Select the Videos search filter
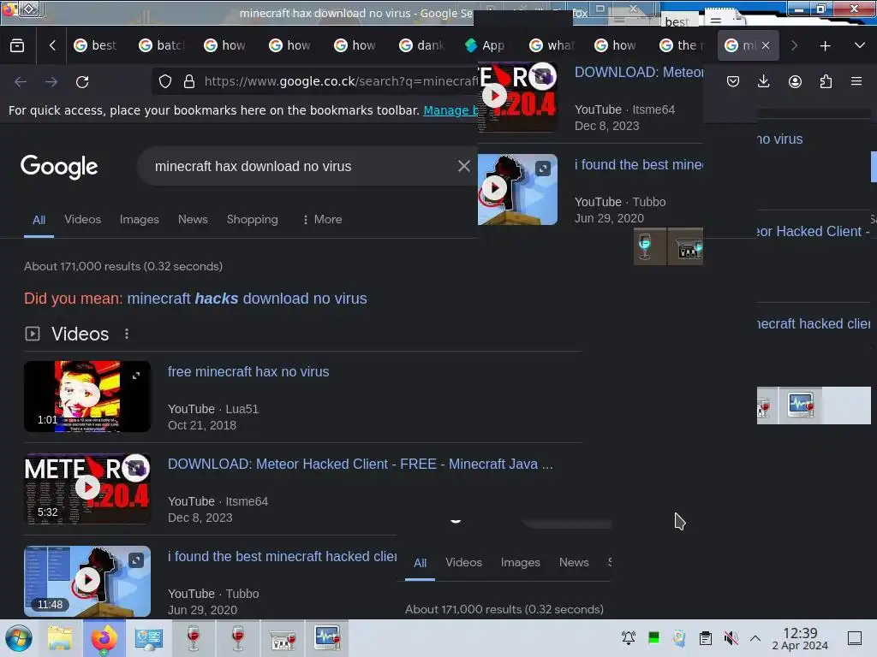 pos(83,220)
